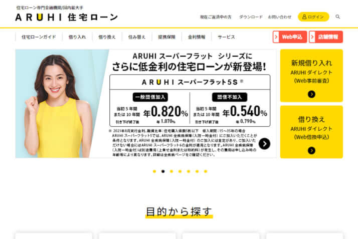This screenshot has height=239, width=358.
Task: Click the search magnifier icon
Action: click(337, 17)
